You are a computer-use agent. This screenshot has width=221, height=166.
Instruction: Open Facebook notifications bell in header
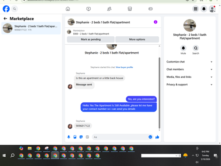tap(204, 9)
